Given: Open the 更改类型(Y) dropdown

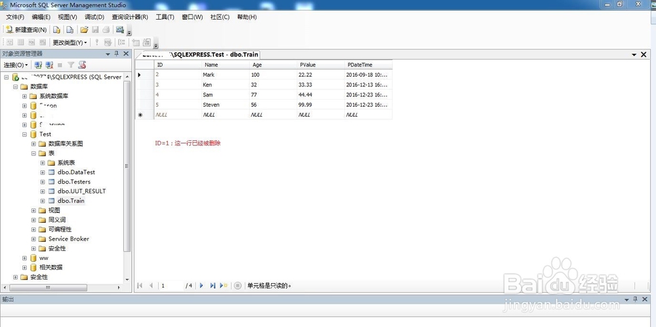Looking at the screenshot, I should pyautogui.click(x=70, y=42).
